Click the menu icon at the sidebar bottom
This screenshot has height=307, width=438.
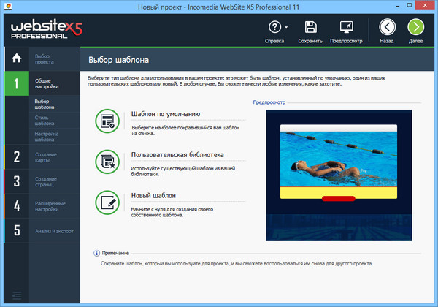(17, 295)
